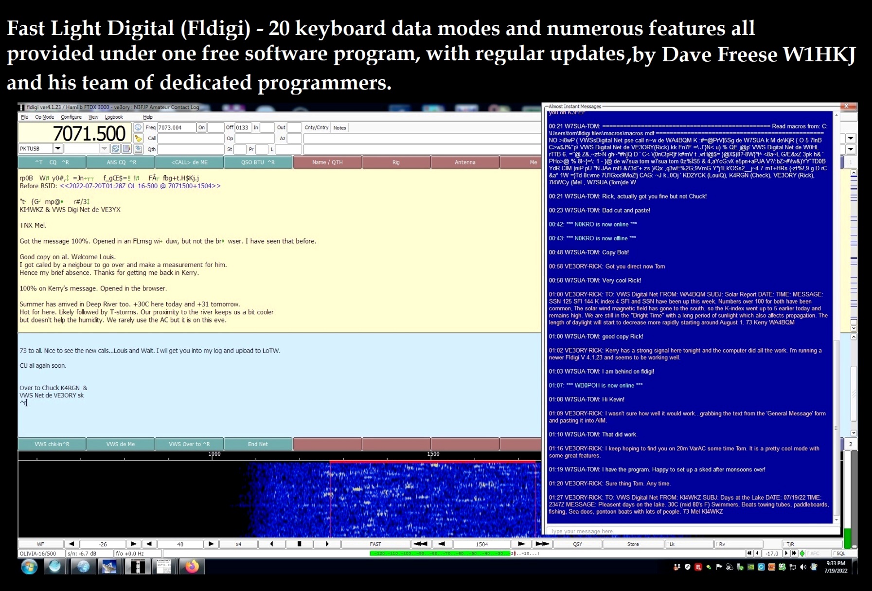Open the Configure menu

(71, 117)
